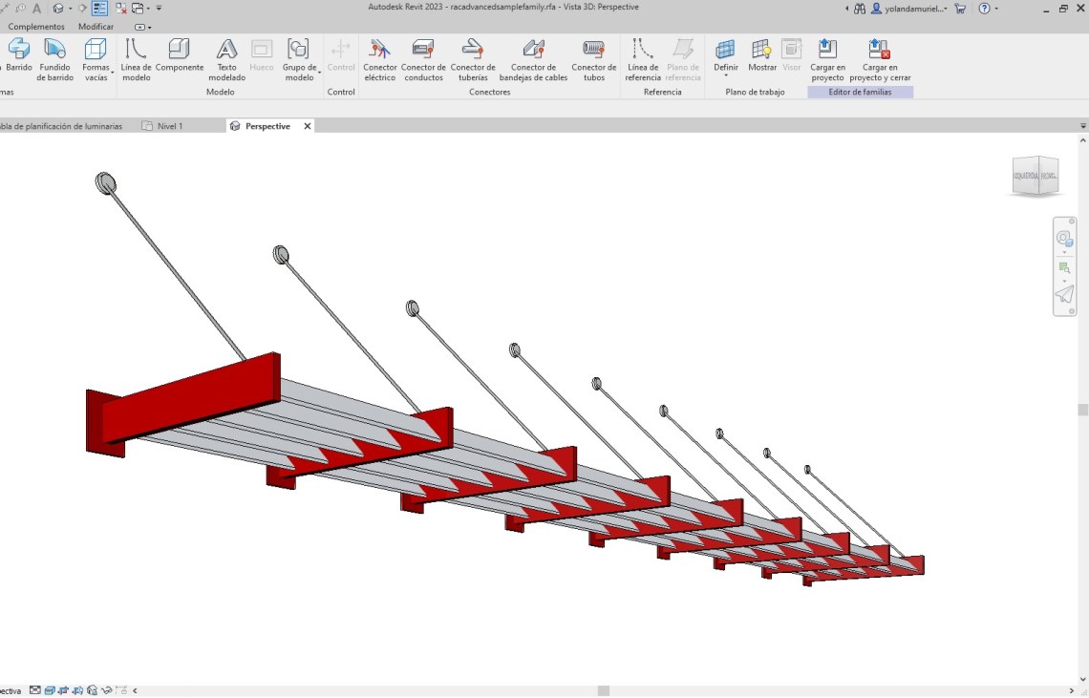Click the Conector de conductos icon
The height and width of the screenshot is (698, 1089).
[x=423, y=58]
